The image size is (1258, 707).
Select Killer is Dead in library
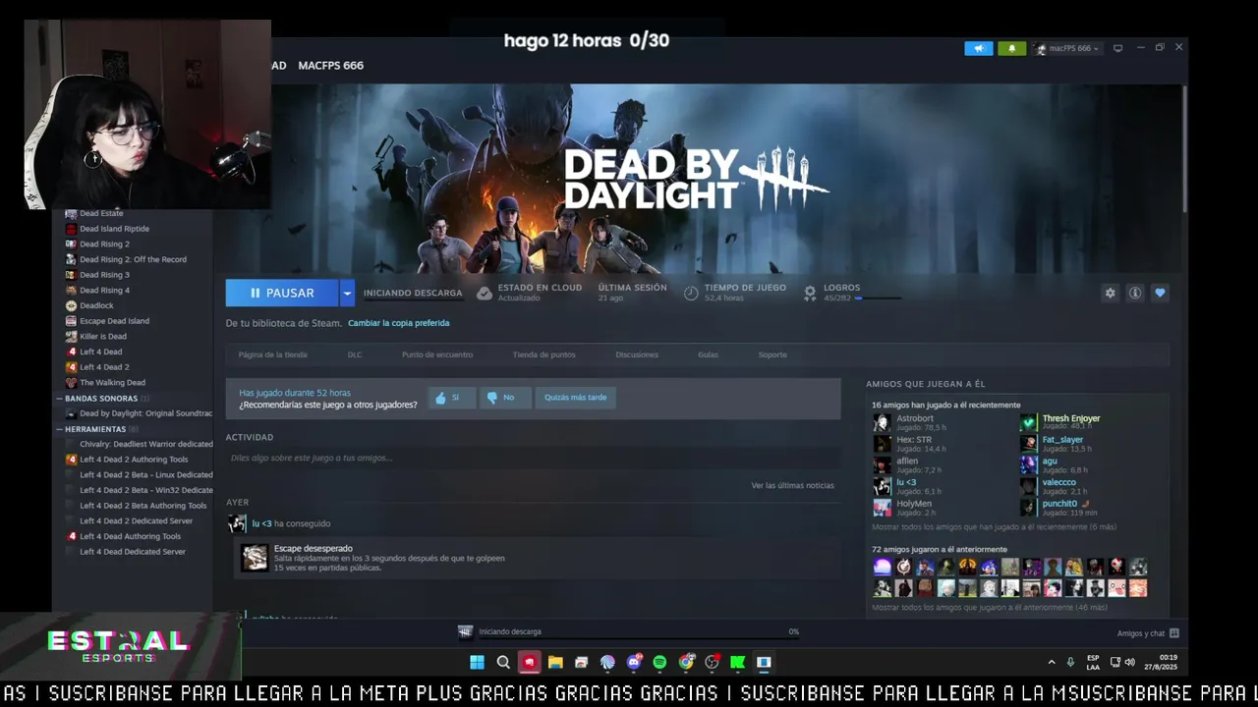(103, 337)
